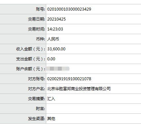Screen dimensions: 141x128
Task: Click the account number 0201000103000023429
Action: coord(69,9)
